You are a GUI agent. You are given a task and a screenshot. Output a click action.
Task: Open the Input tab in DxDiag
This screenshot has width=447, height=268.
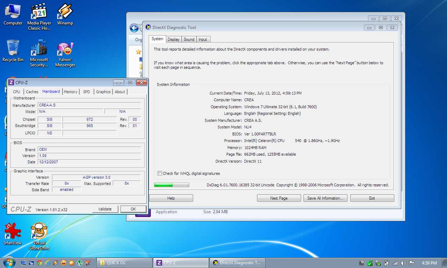[x=203, y=39]
